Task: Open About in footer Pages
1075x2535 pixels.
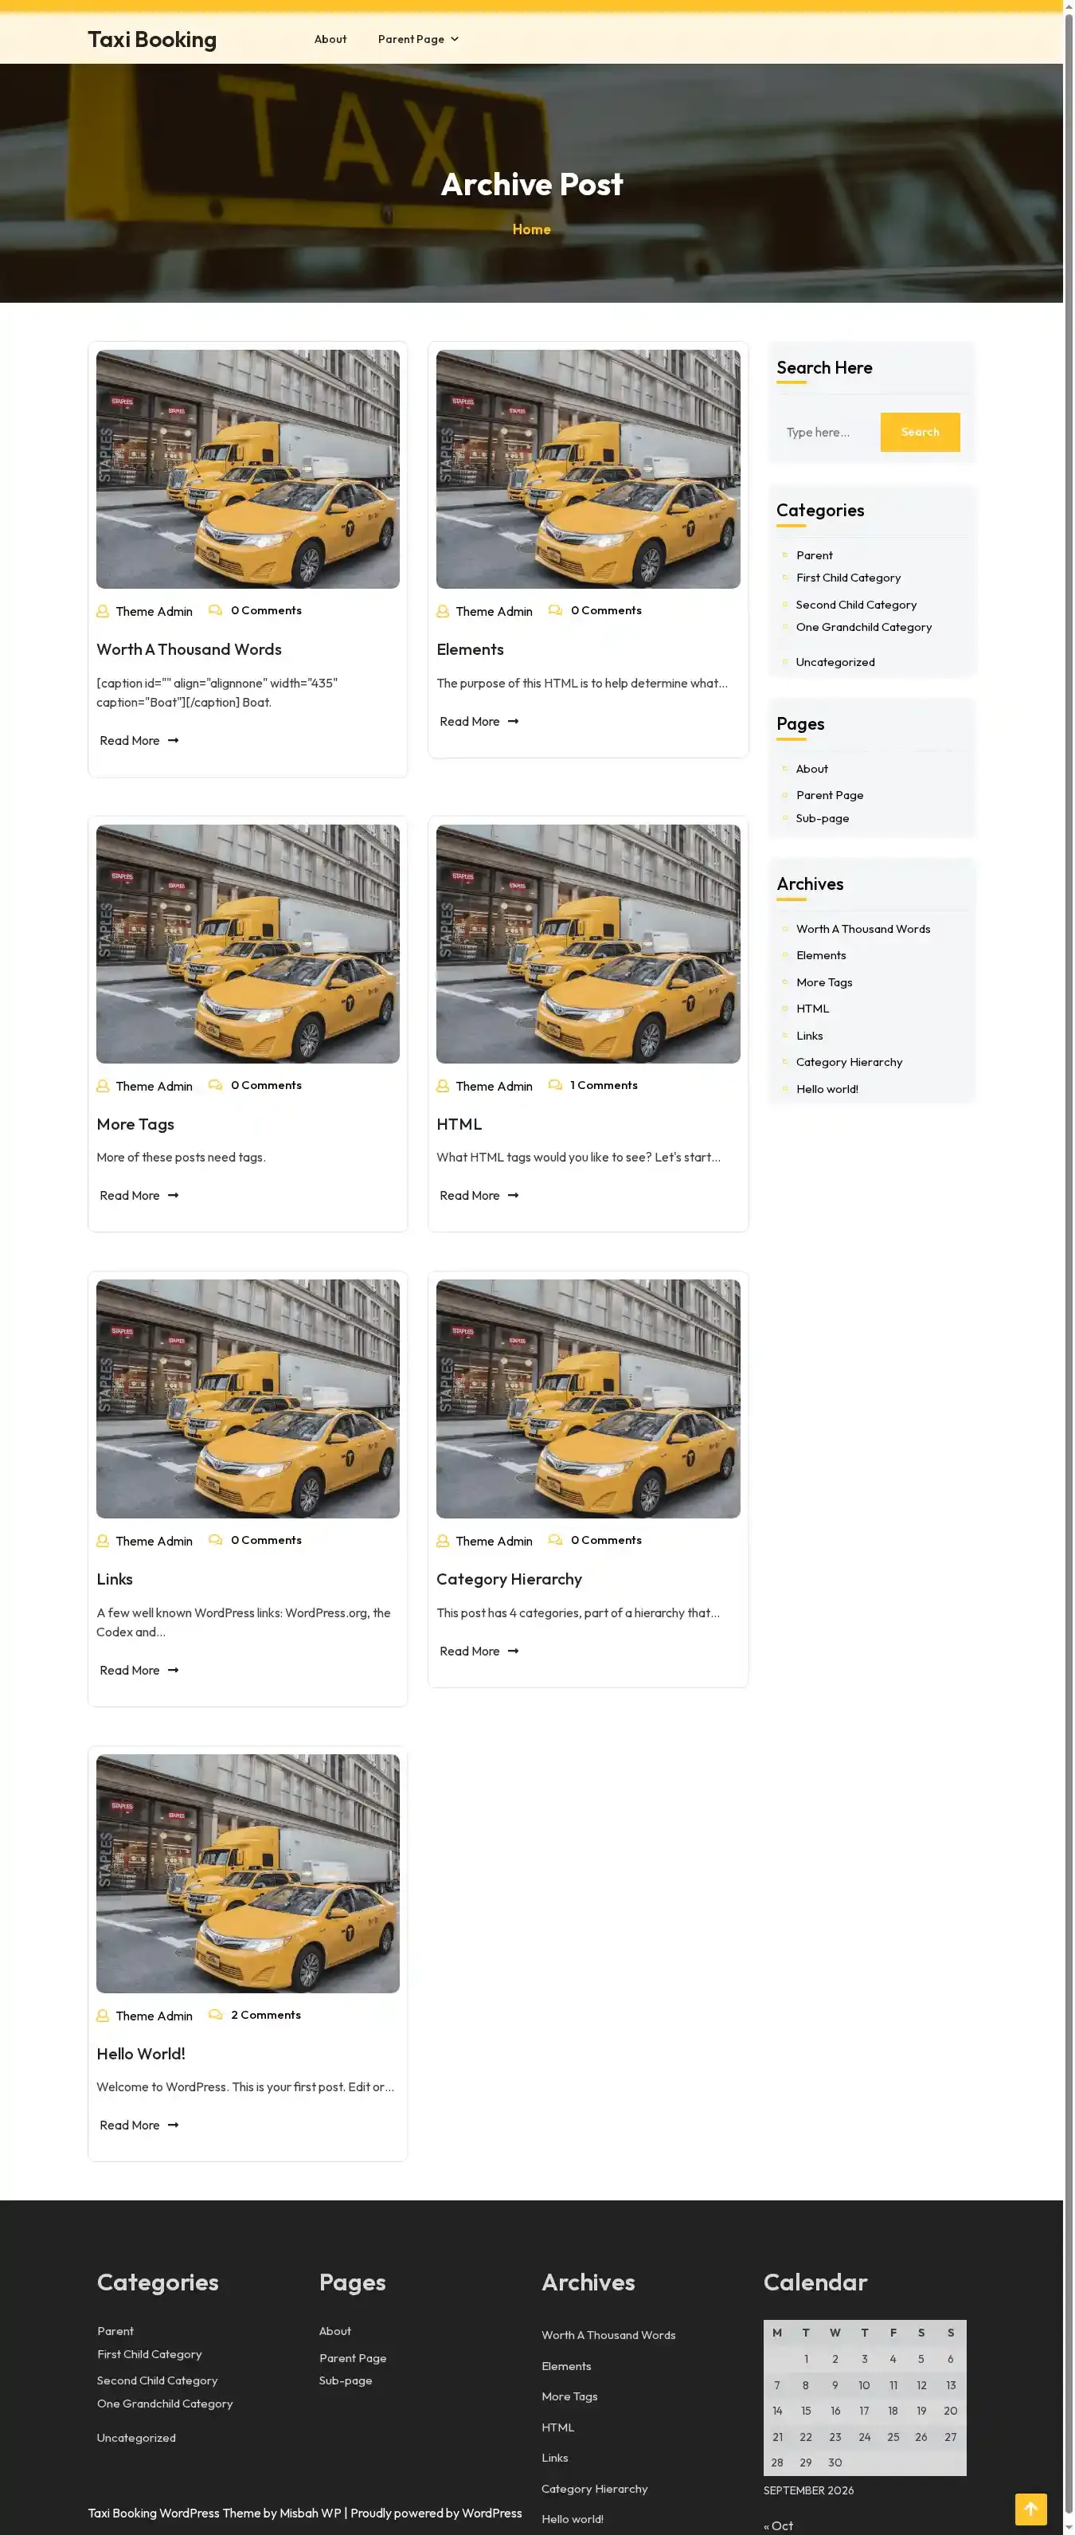Action: (334, 2331)
